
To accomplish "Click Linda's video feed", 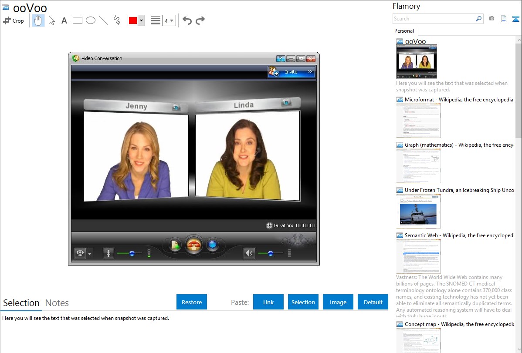I will (x=247, y=156).
